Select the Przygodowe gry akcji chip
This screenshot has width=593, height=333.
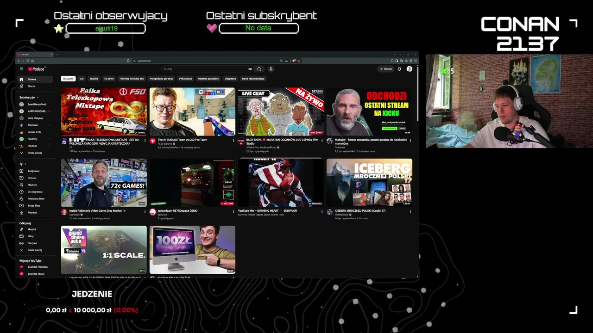162,79
